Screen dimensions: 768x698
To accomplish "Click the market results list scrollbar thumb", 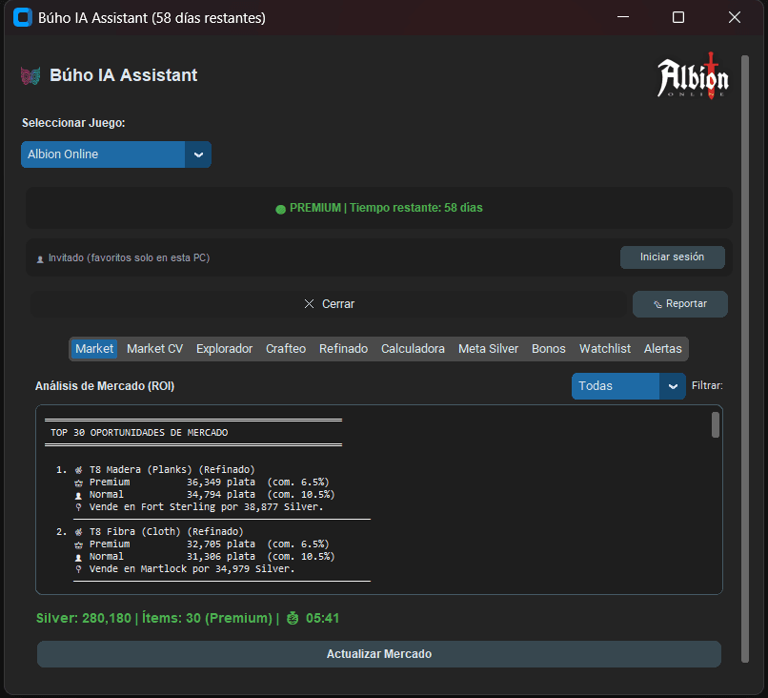I will pyautogui.click(x=716, y=424).
